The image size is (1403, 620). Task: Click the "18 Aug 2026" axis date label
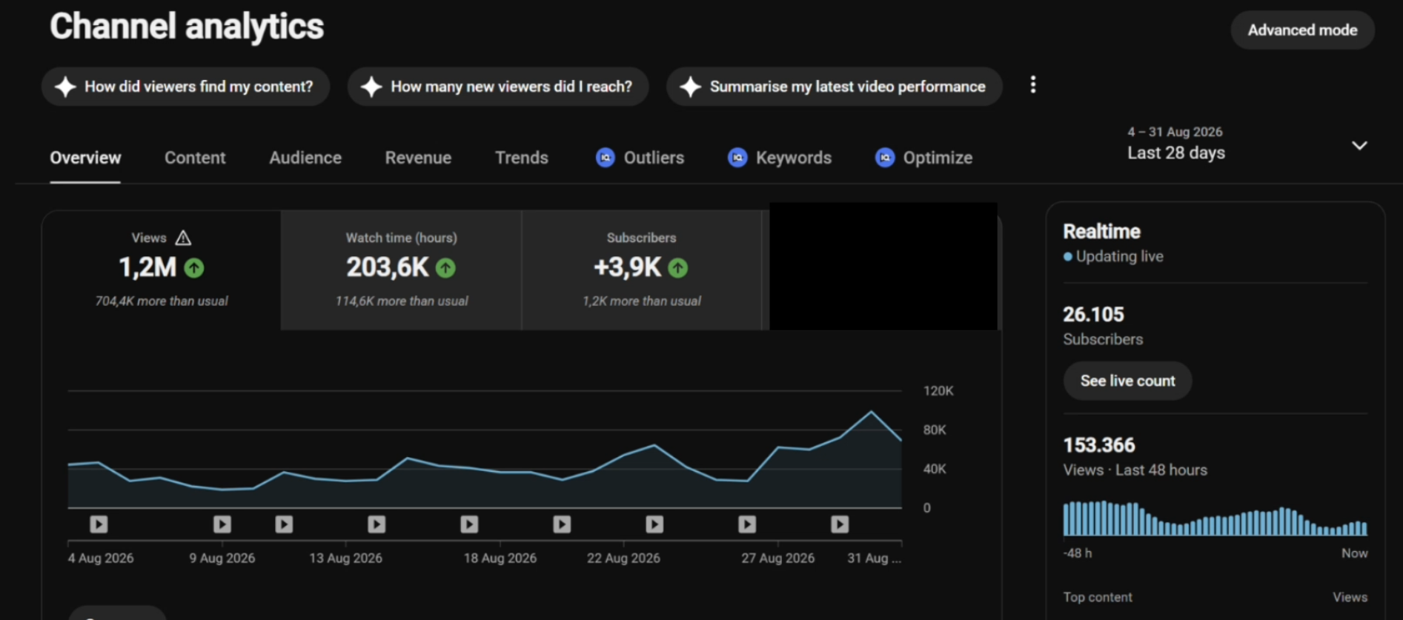click(500, 558)
